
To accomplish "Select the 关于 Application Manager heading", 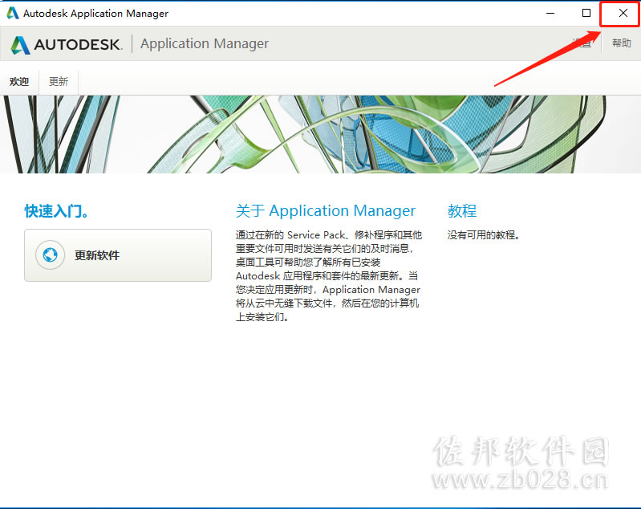I will pyautogui.click(x=326, y=210).
